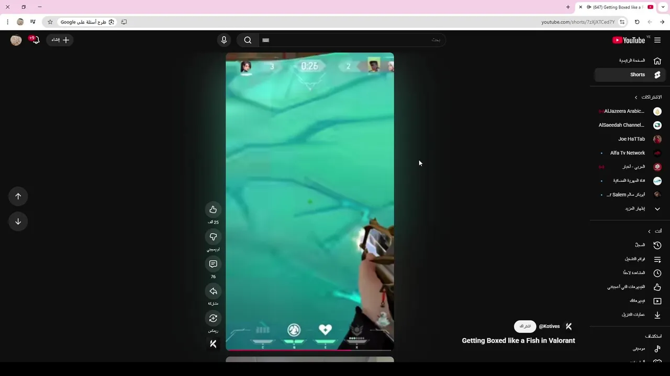Image resolution: width=670 pixels, height=376 pixels.
Task: Open YouTube notifications bell
Action: click(35, 40)
